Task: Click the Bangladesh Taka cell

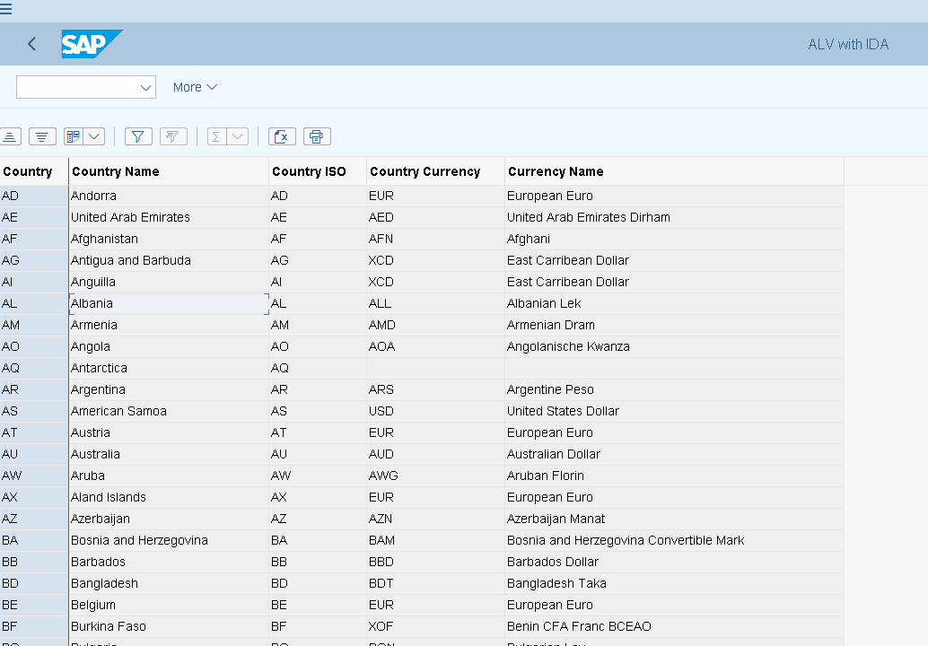Action: pyautogui.click(x=675, y=584)
